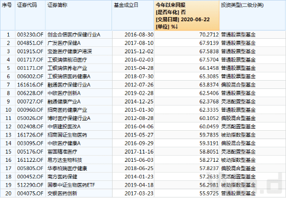
Task: Select fund name 广发医疗保健A
Action: click(x=64, y=43)
